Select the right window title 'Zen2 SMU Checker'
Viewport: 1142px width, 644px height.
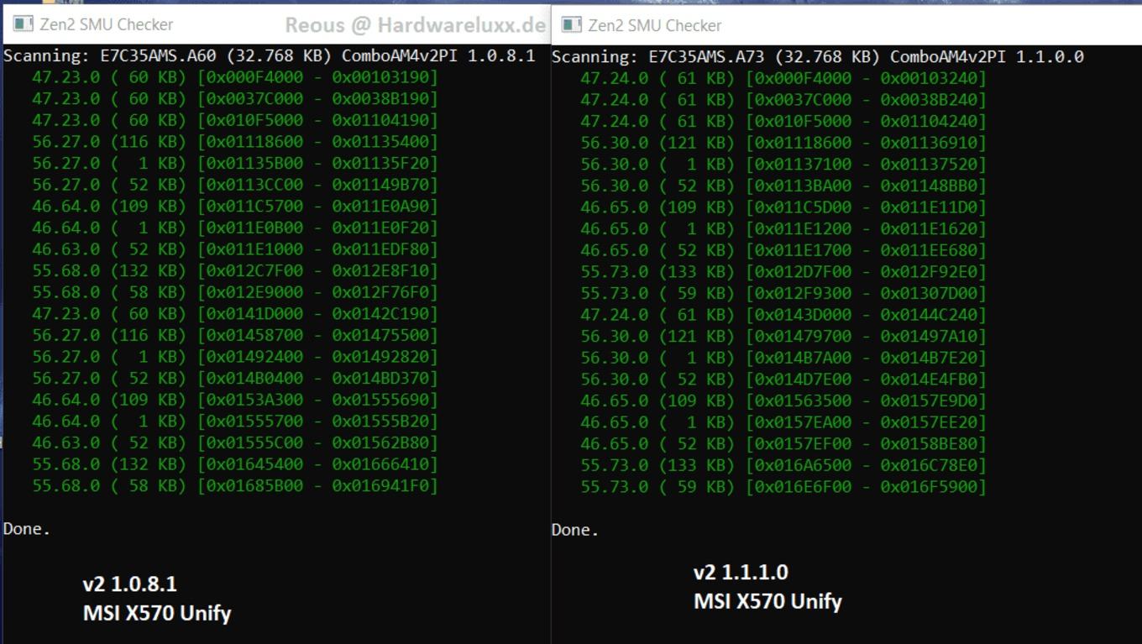point(655,26)
